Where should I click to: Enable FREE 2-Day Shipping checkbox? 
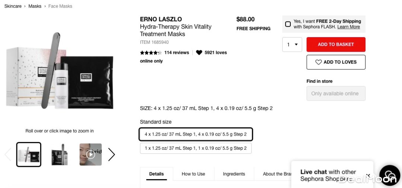coord(288,24)
